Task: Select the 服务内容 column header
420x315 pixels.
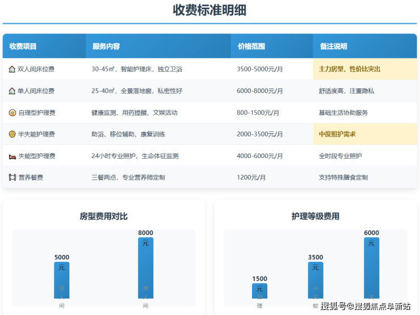Action: pos(106,46)
